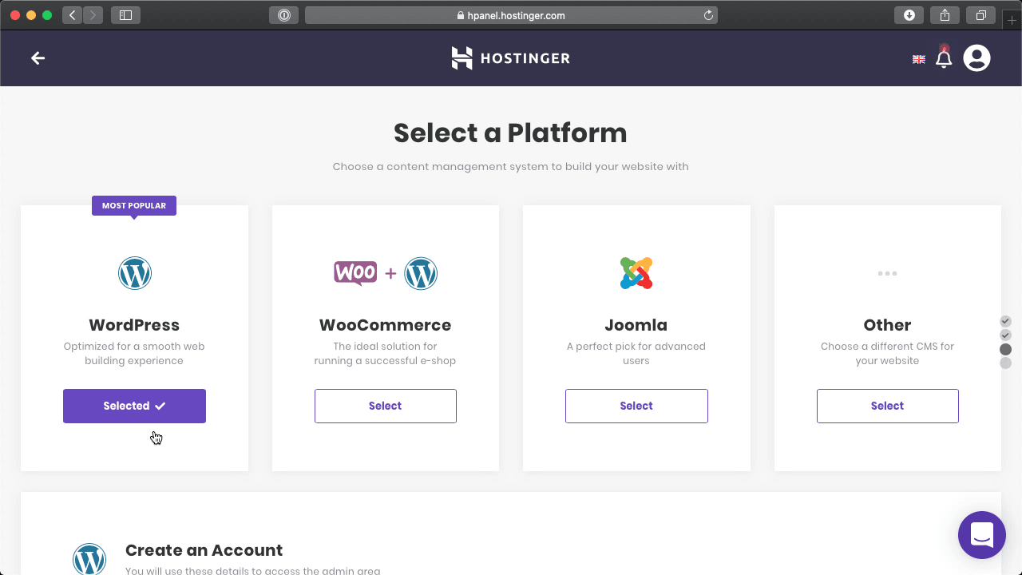Select the WooCommerce platform
1022x575 pixels.
pos(386,406)
